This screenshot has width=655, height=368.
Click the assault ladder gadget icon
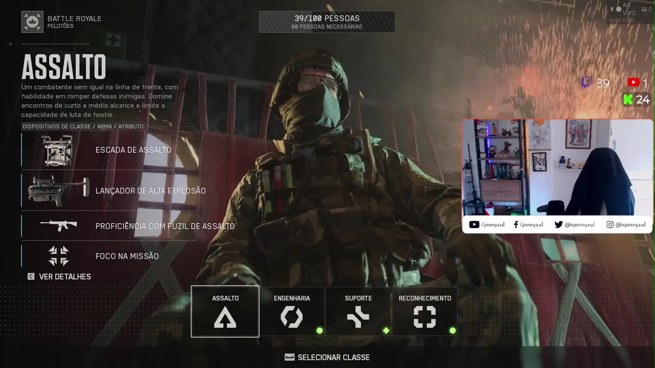58,150
